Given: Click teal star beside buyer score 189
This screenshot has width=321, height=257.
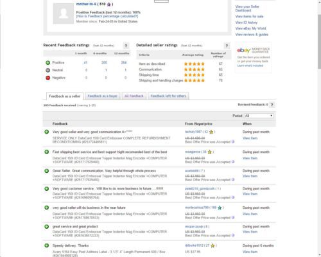Looking at the screenshot, I should click(220, 208).
